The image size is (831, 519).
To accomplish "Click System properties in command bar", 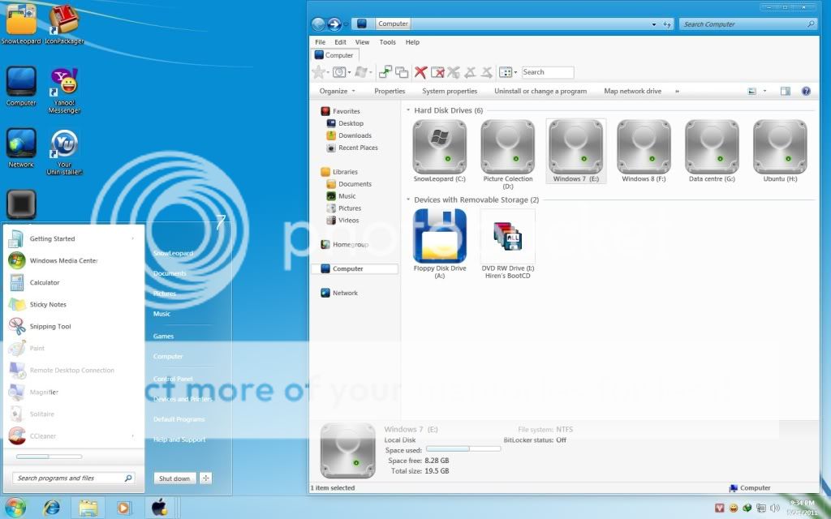I will point(450,91).
